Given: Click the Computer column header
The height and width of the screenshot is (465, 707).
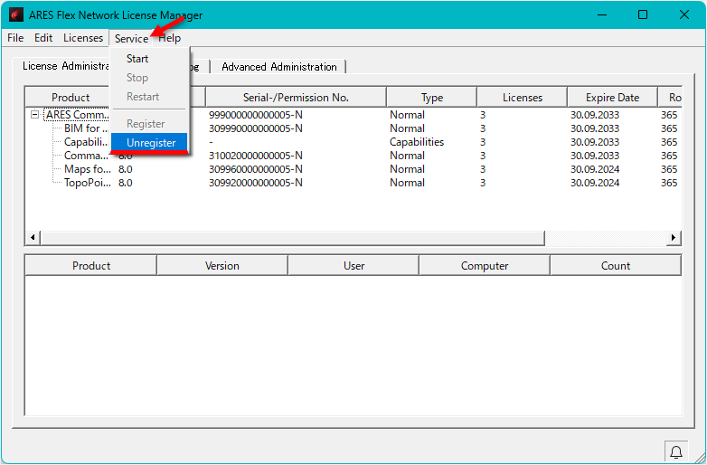Looking at the screenshot, I should (485, 266).
